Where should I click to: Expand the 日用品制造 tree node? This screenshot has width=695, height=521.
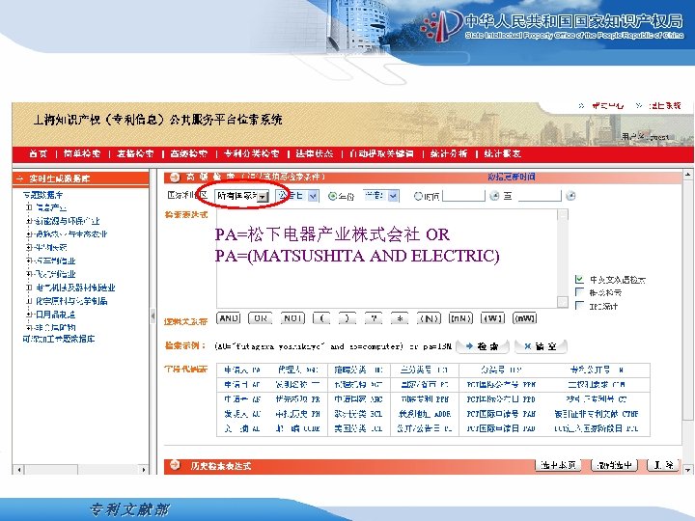tap(29, 315)
